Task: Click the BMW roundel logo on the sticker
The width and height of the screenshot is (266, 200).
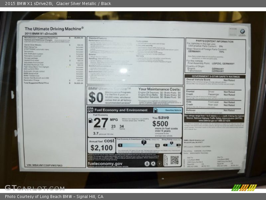Action: pyautogui.click(x=242, y=31)
